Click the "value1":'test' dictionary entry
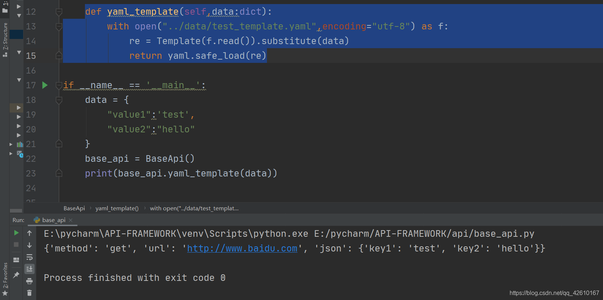This screenshot has height=300, width=603. 151,115
